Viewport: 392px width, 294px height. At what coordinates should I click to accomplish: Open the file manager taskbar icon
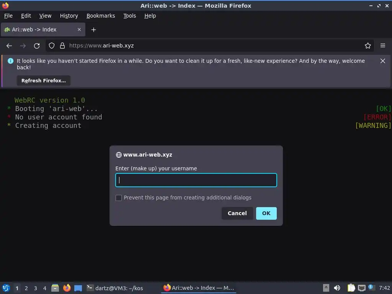pos(55,288)
